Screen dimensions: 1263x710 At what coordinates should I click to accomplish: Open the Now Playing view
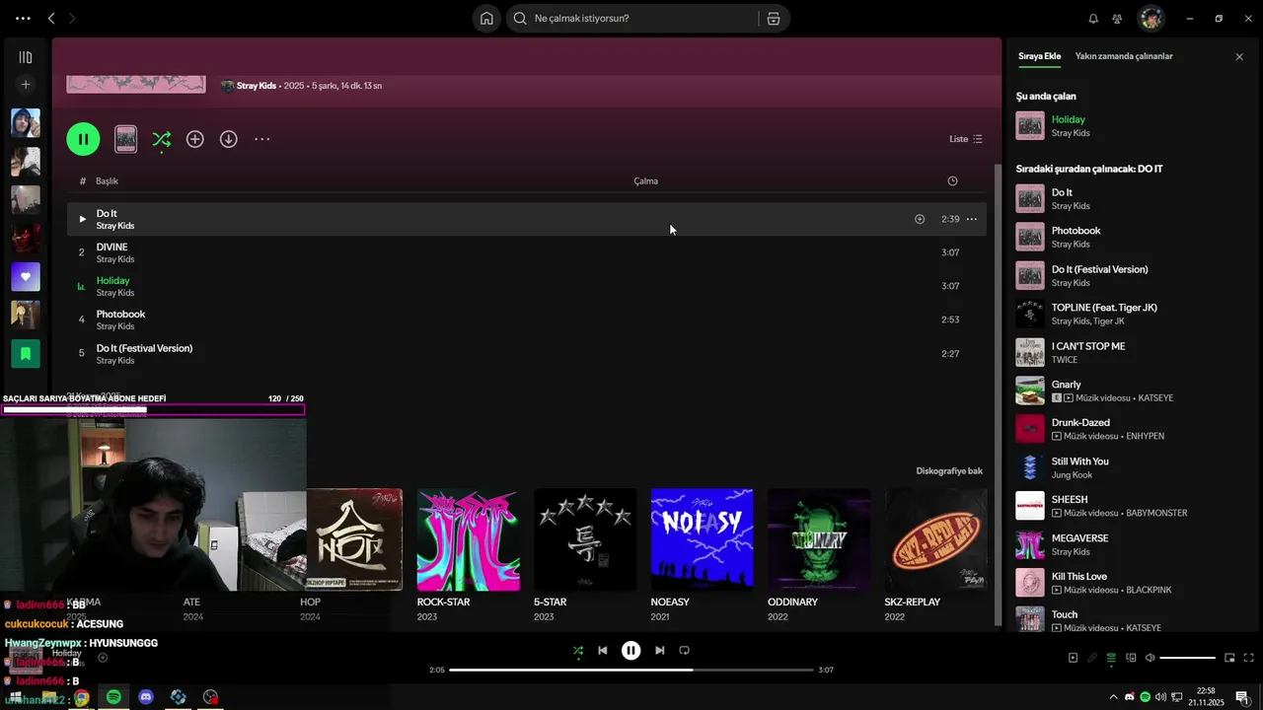click(x=1073, y=658)
